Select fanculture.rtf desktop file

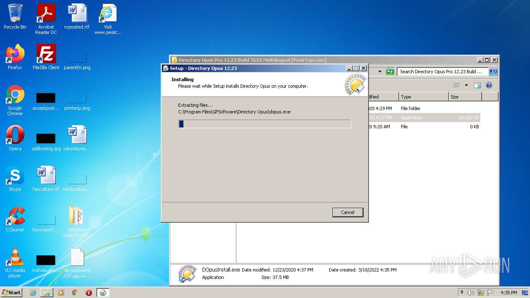46,179
